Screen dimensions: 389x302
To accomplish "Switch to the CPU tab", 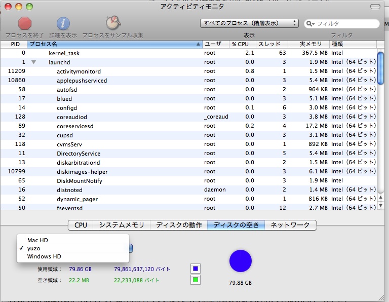I will [x=81, y=225].
